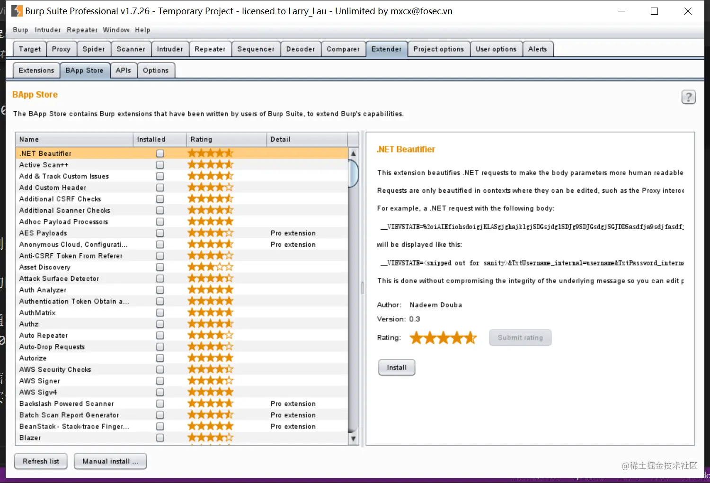
Task: Open the Options sub-tab under Extender
Action: point(156,71)
